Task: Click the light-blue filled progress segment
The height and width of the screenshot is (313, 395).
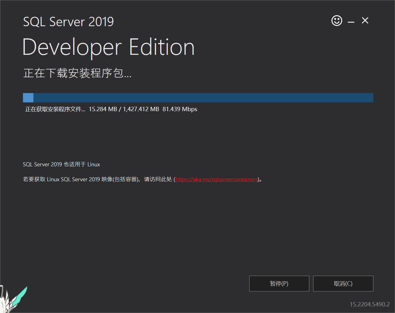Action: click(x=28, y=98)
